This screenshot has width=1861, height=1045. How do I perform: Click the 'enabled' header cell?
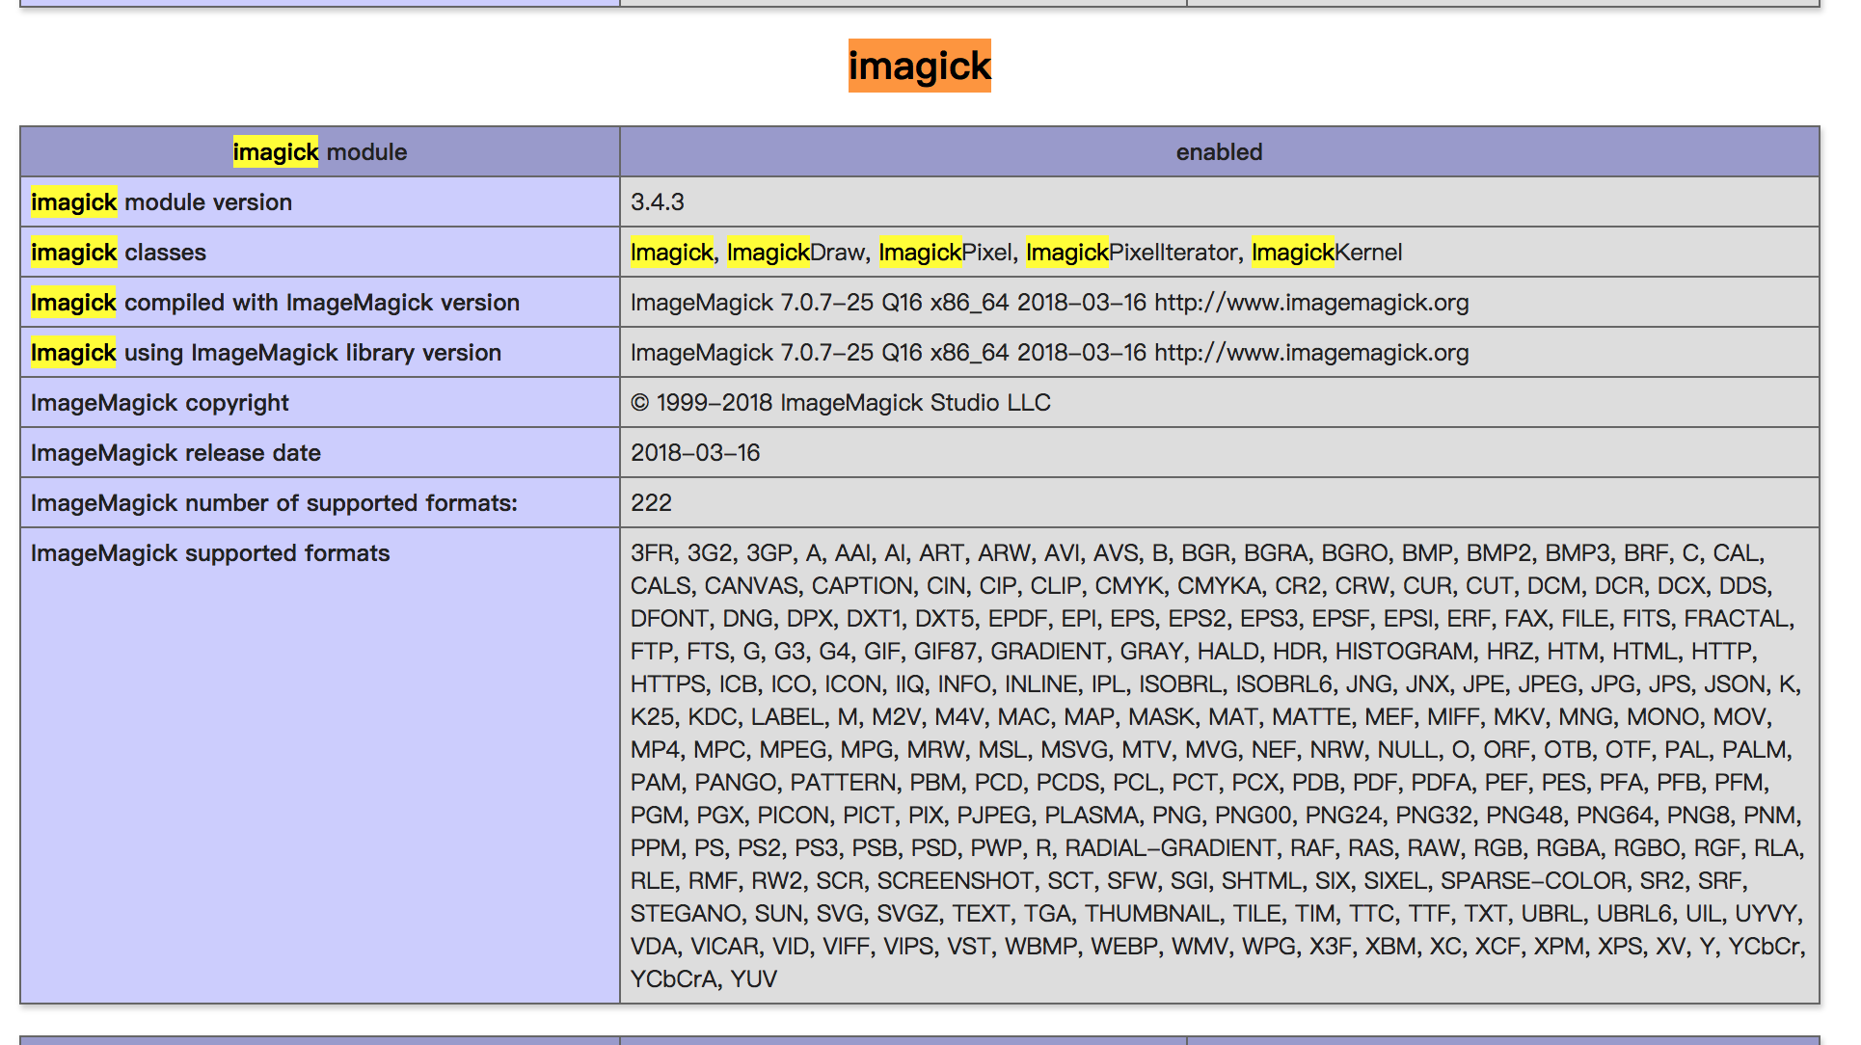[x=1219, y=151]
